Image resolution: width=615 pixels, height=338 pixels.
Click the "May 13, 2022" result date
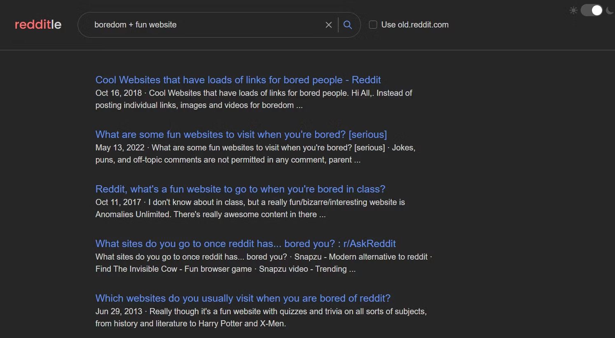click(x=120, y=147)
